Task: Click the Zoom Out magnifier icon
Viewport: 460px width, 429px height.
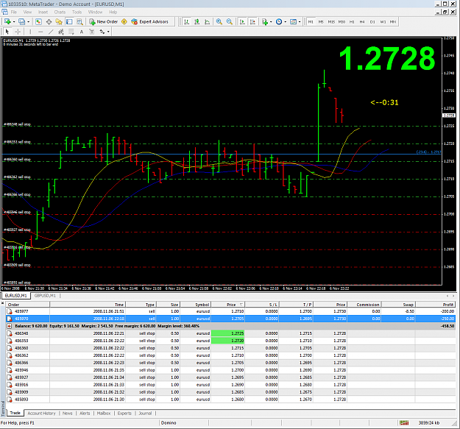Action: pos(230,21)
